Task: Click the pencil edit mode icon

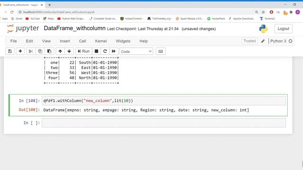Action: pos(263,41)
